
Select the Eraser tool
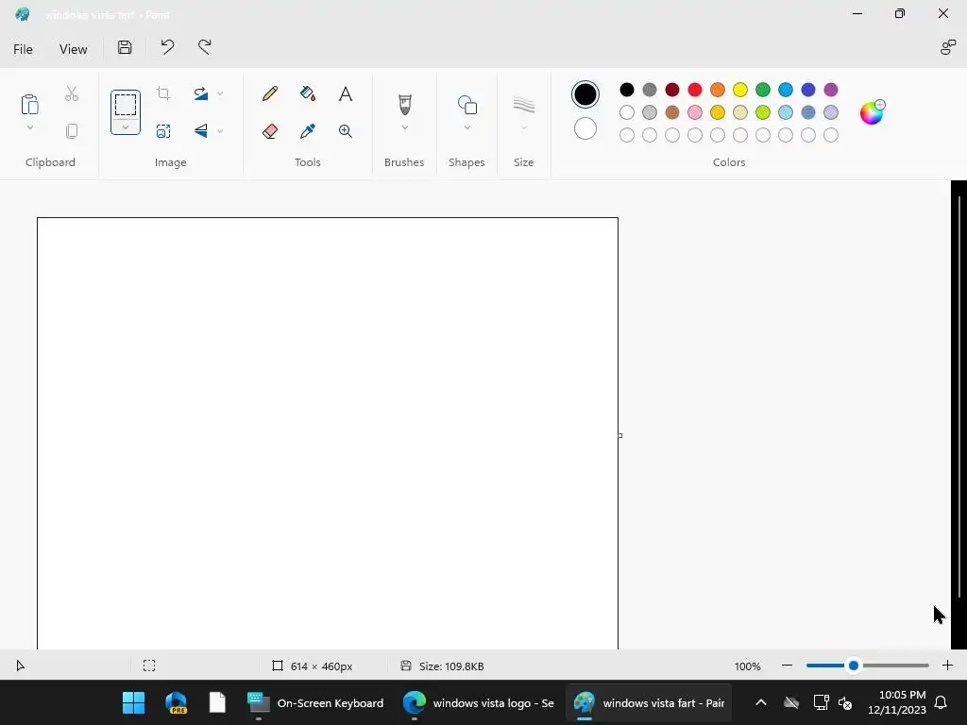pyautogui.click(x=270, y=130)
